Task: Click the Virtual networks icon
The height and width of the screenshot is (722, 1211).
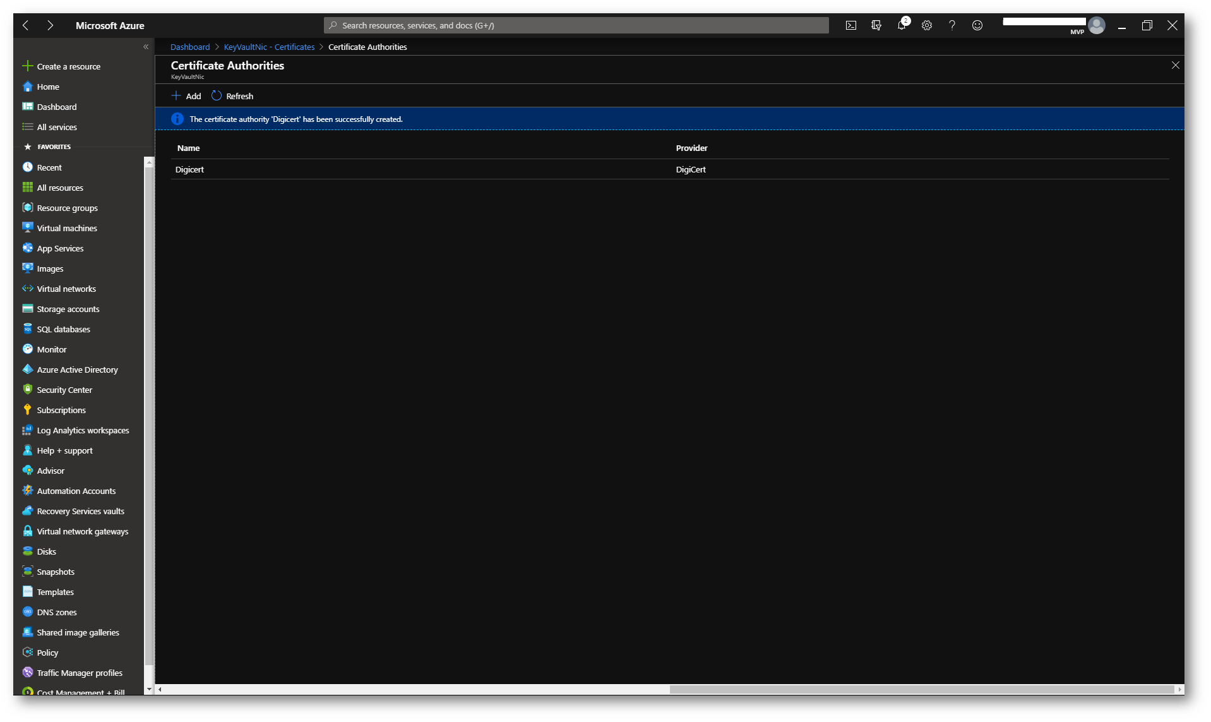Action: pos(28,289)
